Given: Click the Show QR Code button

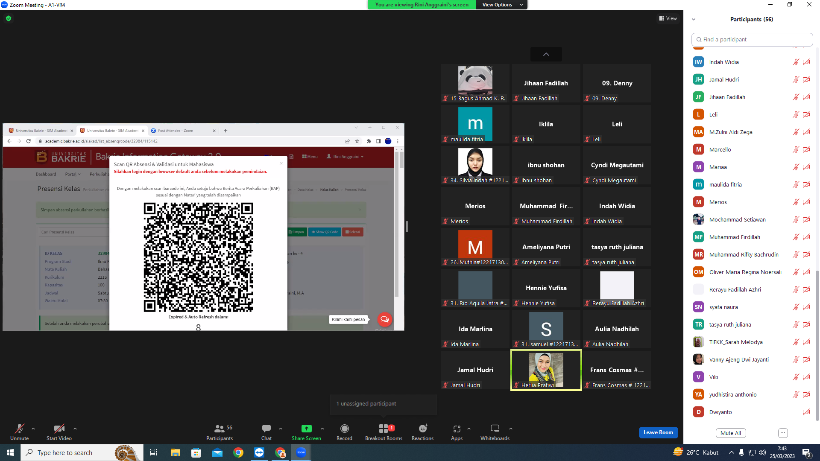Looking at the screenshot, I should click(x=325, y=232).
